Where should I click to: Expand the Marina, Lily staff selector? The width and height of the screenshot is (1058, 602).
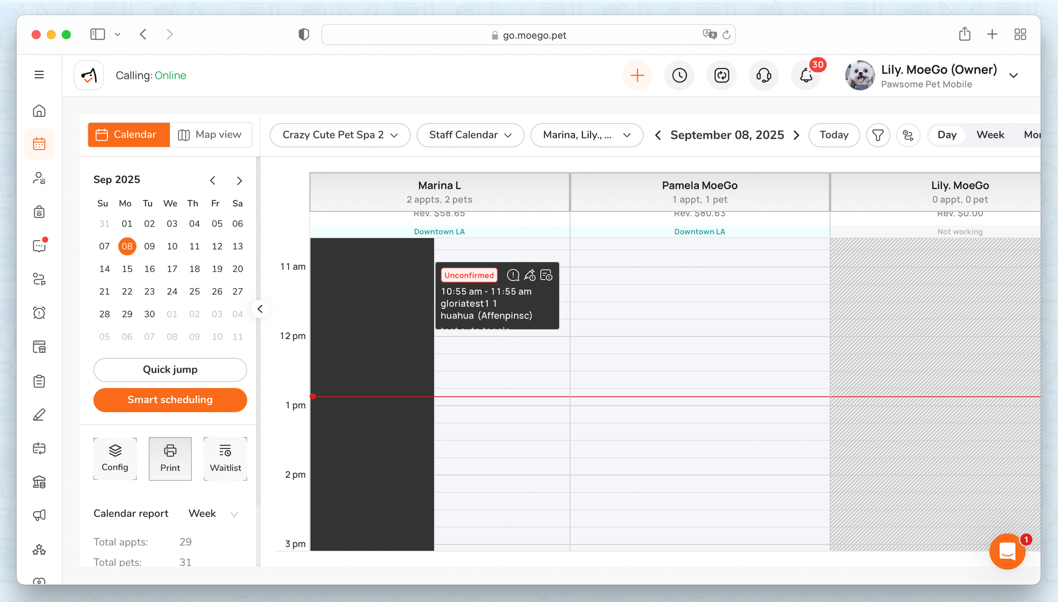pos(586,135)
